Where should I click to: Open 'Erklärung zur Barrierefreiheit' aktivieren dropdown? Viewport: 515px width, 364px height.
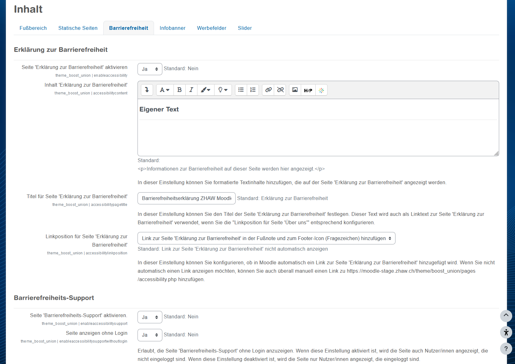[x=150, y=69]
